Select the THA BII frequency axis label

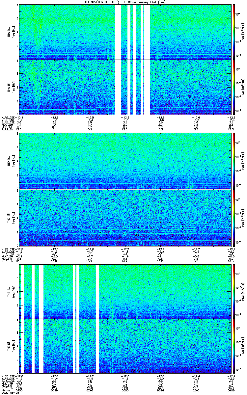pyautogui.click(x=12, y=87)
